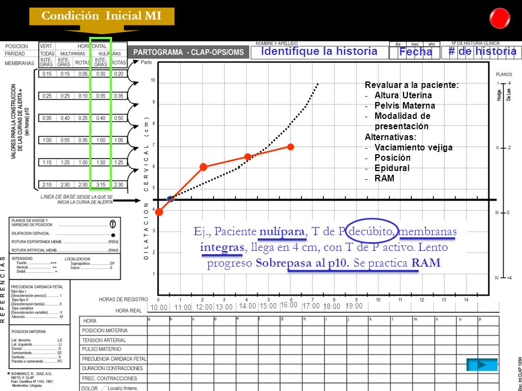Click the 'POSICION MATERNA' table row label
This screenshot has width=522, height=391.
click(105, 331)
